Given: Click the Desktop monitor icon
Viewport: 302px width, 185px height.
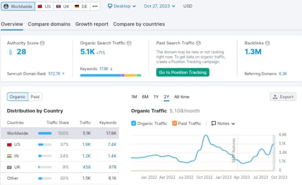Looking at the screenshot, I should [x=110, y=6].
